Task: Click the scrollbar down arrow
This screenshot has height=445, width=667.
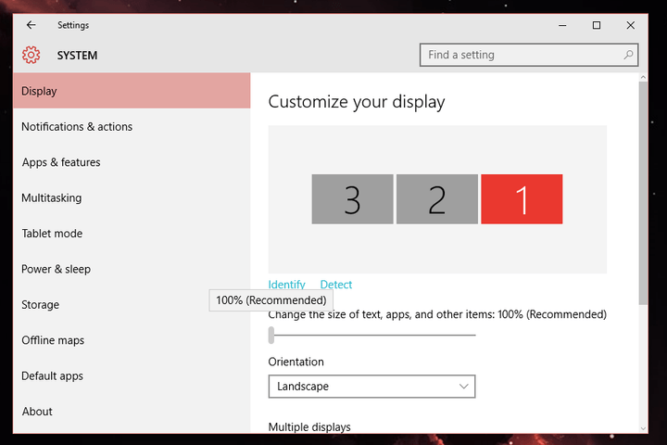Action: tap(643, 428)
